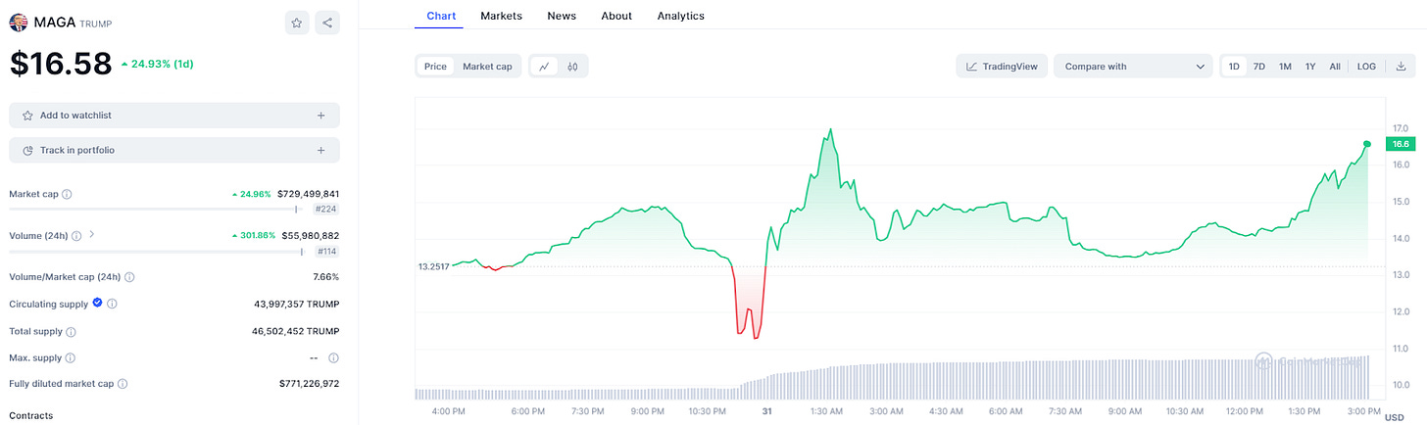Viewport: 1427px width, 425px height.
Task: Star MAGA with the favorite star icon
Action: click(298, 23)
